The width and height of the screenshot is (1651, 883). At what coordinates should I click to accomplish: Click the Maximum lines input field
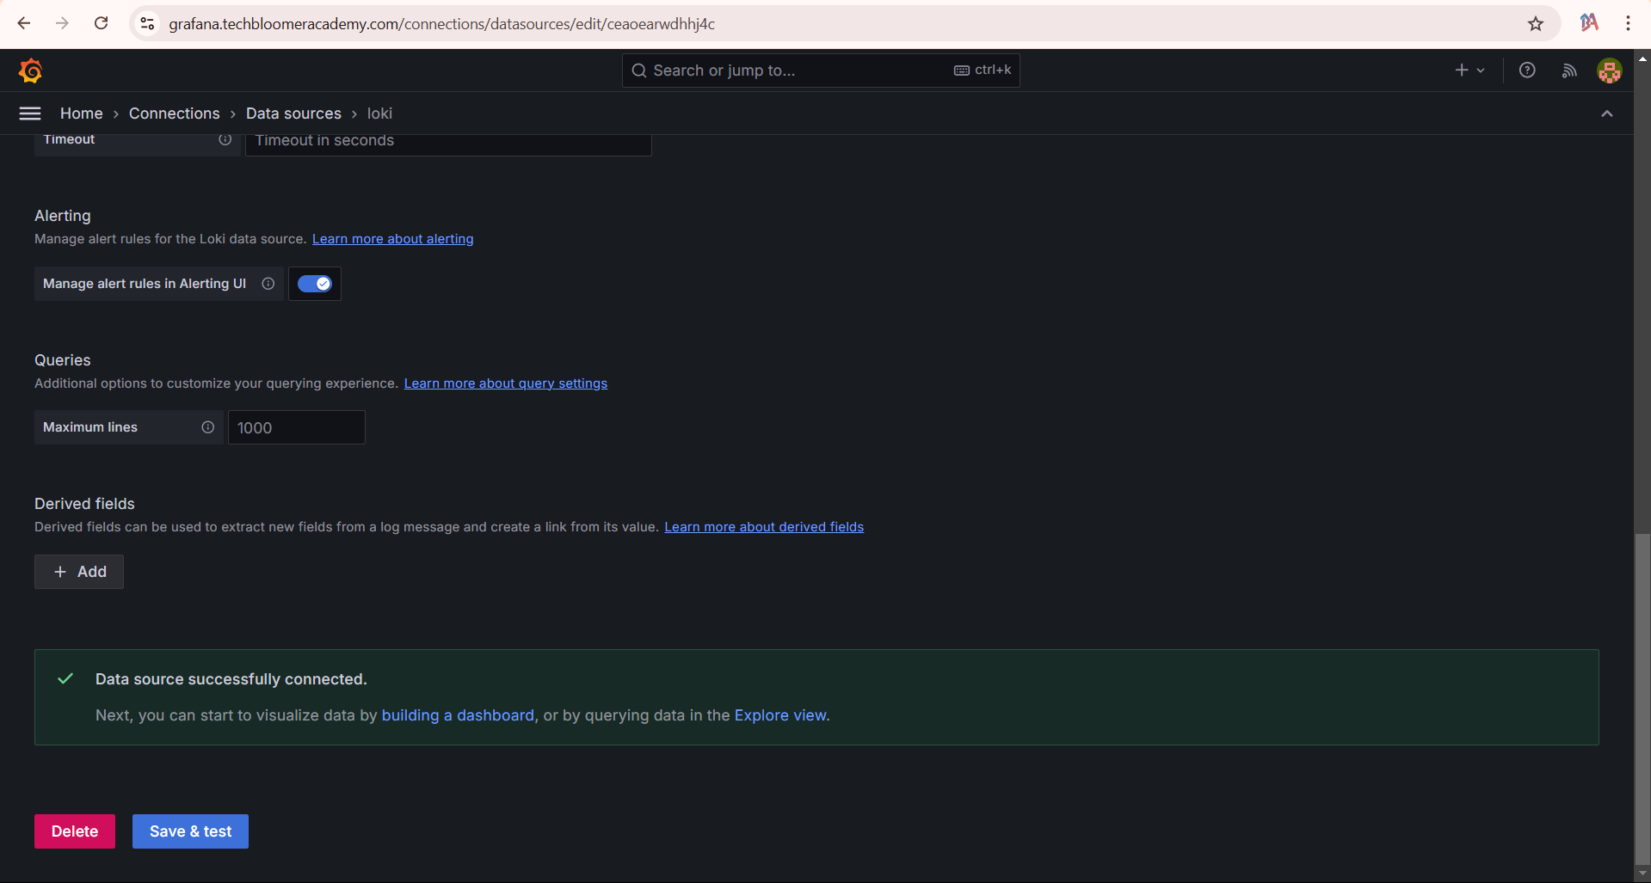pos(296,427)
